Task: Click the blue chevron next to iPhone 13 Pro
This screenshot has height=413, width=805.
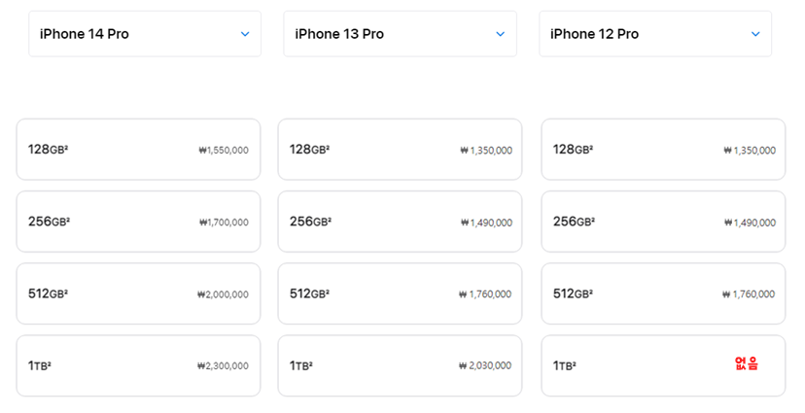Action: pyautogui.click(x=500, y=34)
